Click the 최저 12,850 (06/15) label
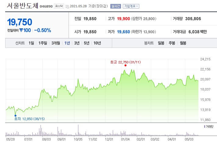The image size is (217, 146). click(x=30, y=119)
